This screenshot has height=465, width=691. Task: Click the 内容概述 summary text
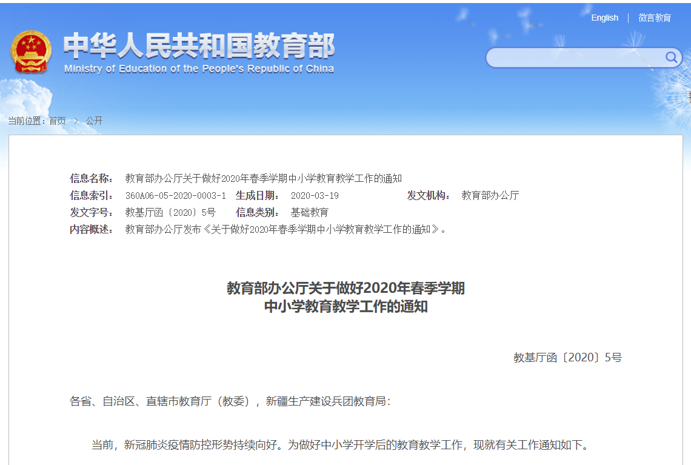(x=285, y=229)
